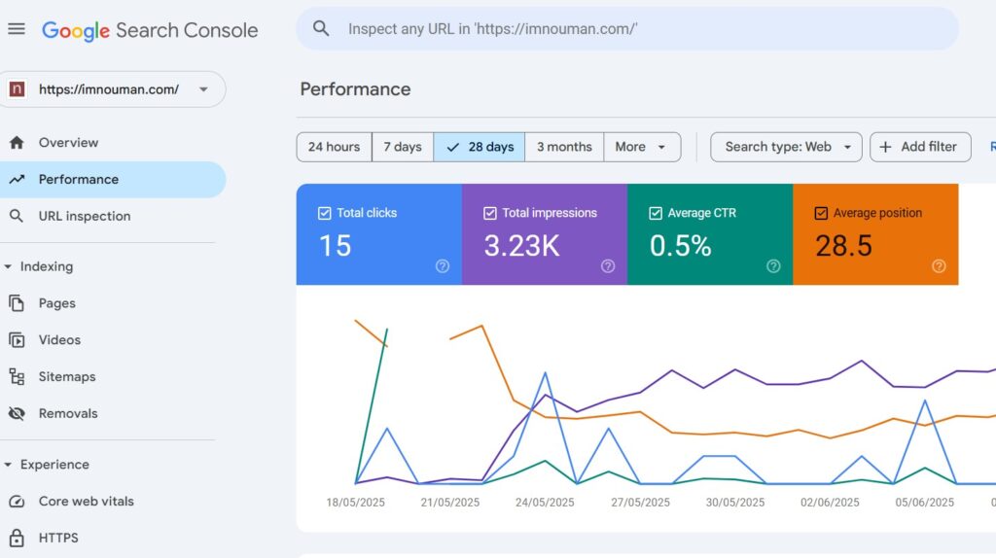Open the property selector dropdown arrow
996x558 pixels.
(203, 89)
